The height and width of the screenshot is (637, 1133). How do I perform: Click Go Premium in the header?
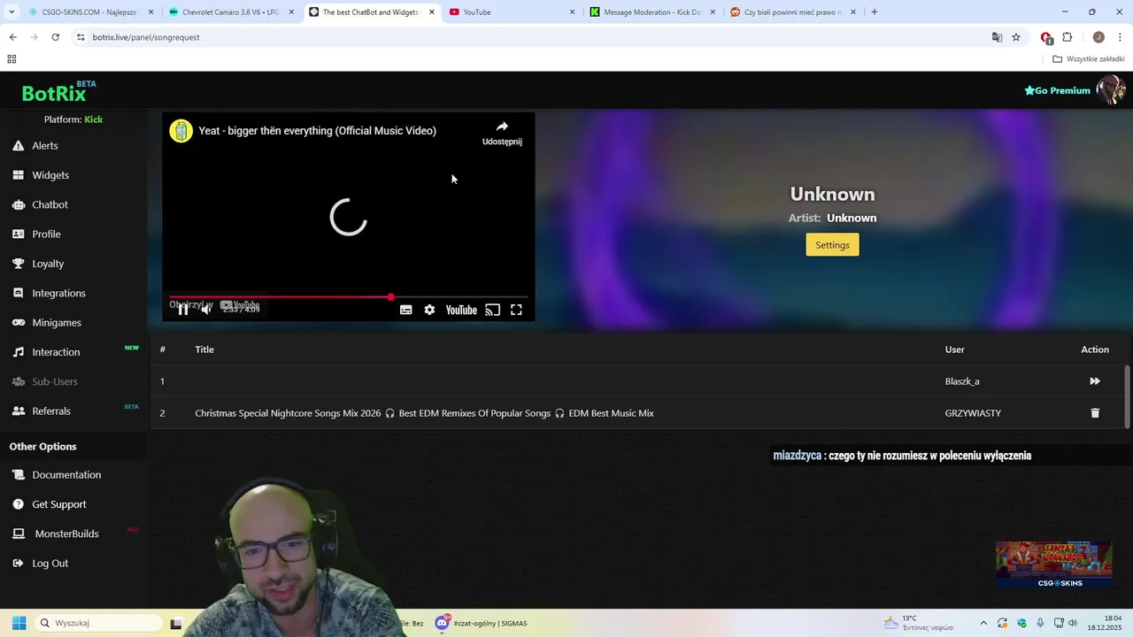point(1057,90)
